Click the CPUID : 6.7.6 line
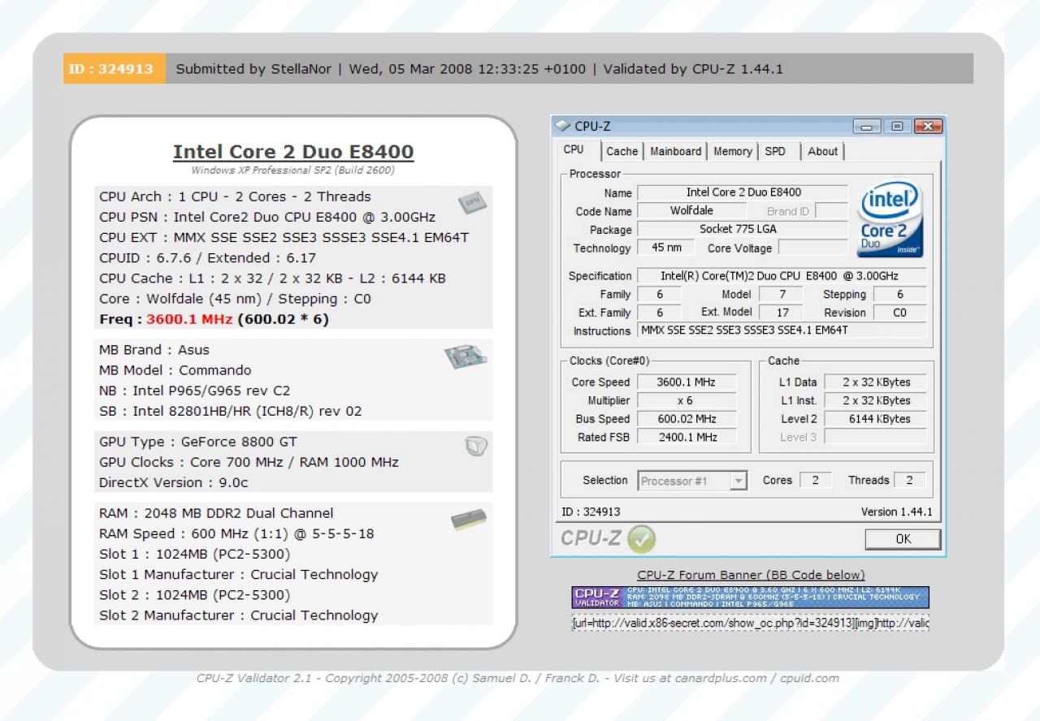The width and height of the screenshot is (1040, 721). tap(207, 258)
